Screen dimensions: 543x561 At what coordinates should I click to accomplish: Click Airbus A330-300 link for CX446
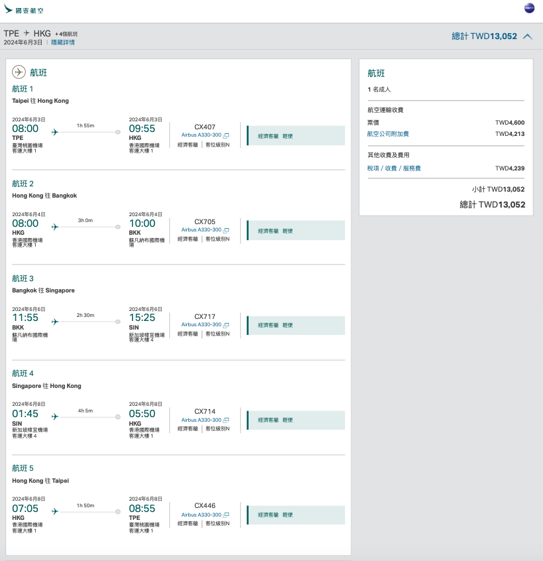coord(201,515)
